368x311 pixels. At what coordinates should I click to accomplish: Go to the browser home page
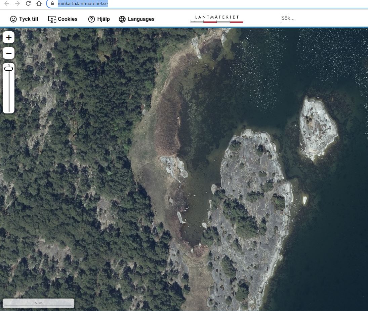[39, 3]
